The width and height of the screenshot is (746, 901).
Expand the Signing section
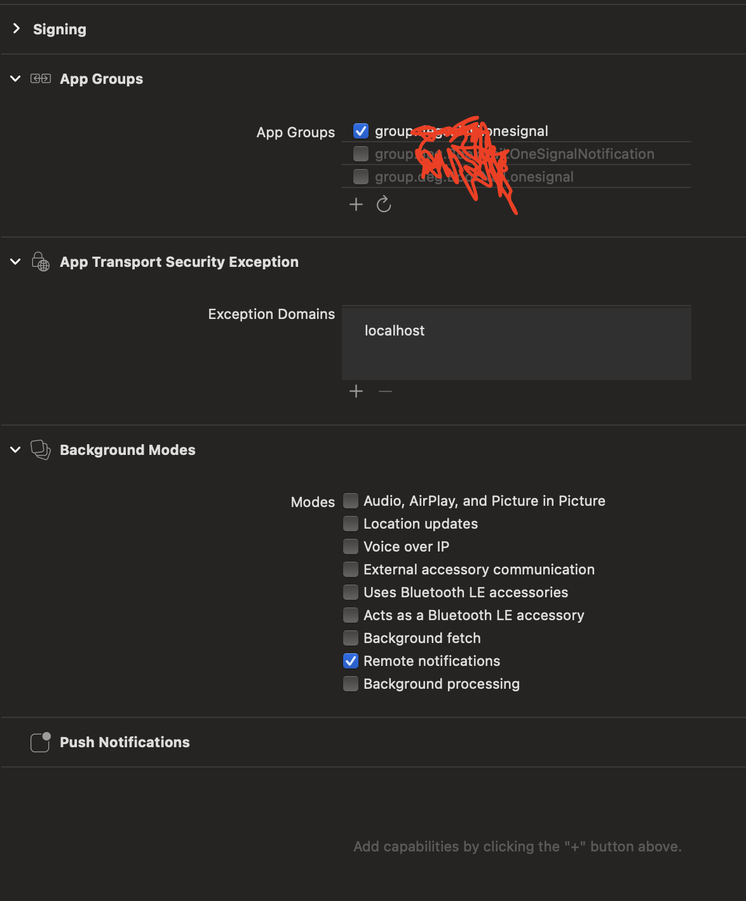click(15, 29)
